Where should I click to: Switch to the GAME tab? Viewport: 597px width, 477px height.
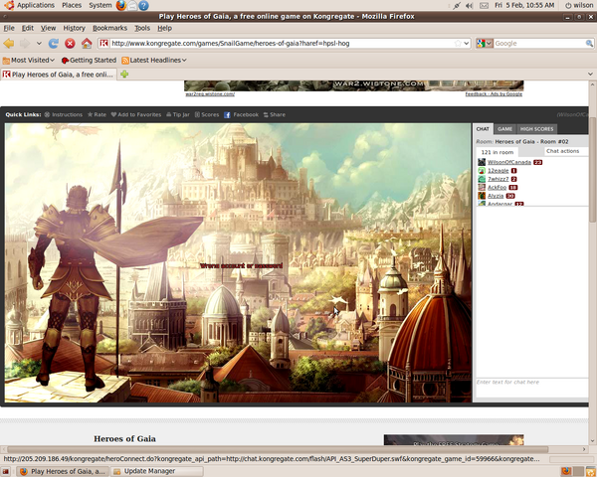(x=504, y=129)
